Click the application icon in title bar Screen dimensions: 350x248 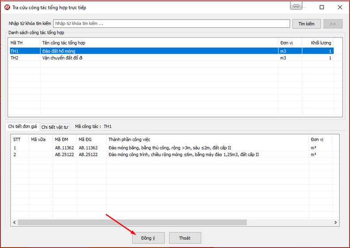(x=7, y=7)
